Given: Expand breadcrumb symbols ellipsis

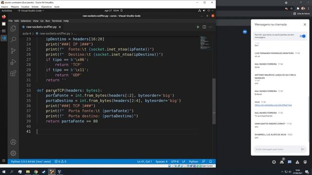Looking at the screenshot, I should (75, 34).
